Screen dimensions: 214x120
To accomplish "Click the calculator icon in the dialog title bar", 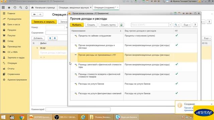I will [175, 13].
